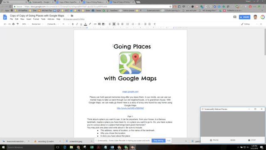Activate the paint format tool
The width and height of the screenshot is (266, 150).
click(17, 24)
